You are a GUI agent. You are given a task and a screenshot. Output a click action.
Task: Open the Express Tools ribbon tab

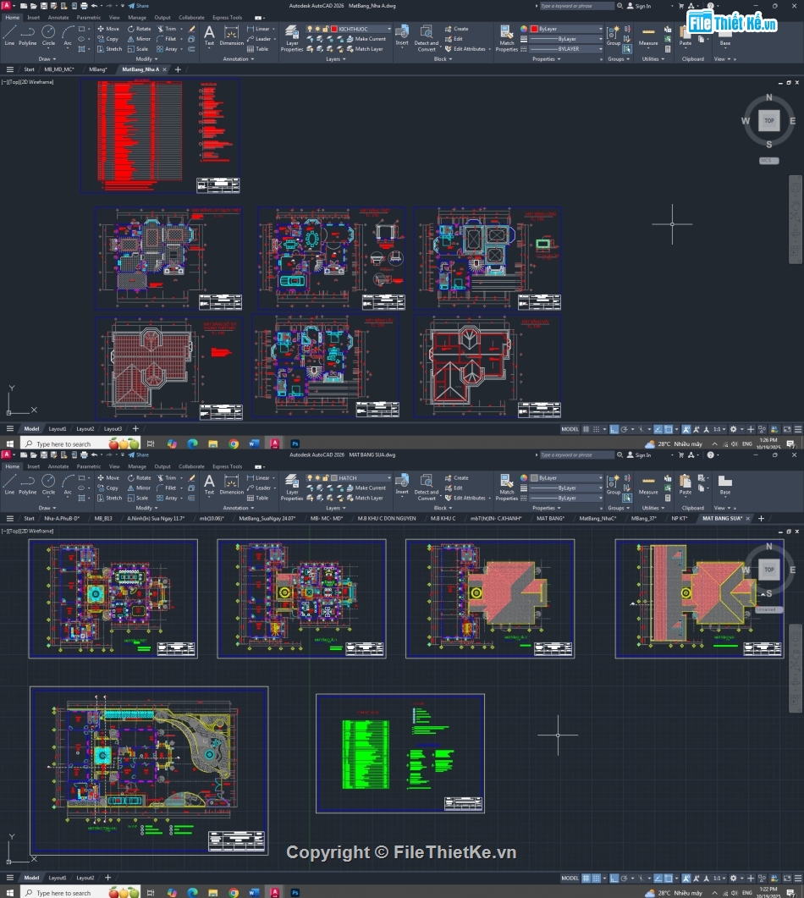coord(226,17)
